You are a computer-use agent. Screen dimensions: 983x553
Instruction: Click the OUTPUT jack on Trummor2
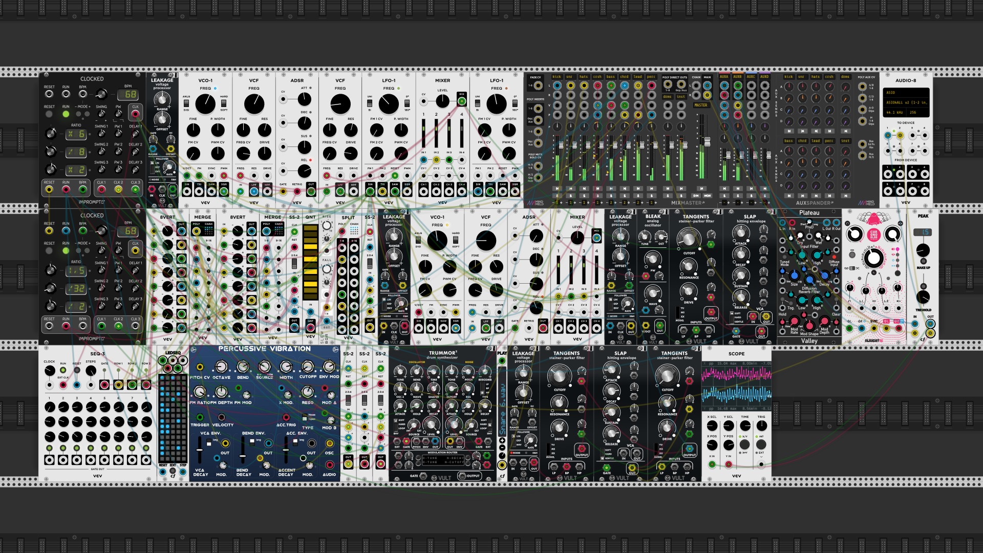(x=462, y=476)
